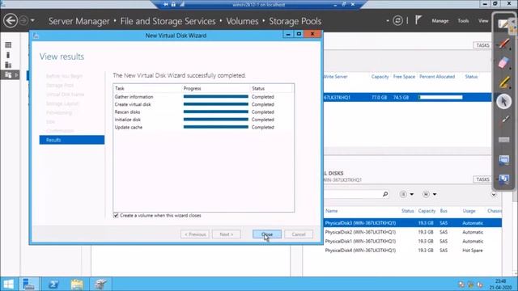
Task: Select the Dashboard icon in sidebar
Action: 8,45
